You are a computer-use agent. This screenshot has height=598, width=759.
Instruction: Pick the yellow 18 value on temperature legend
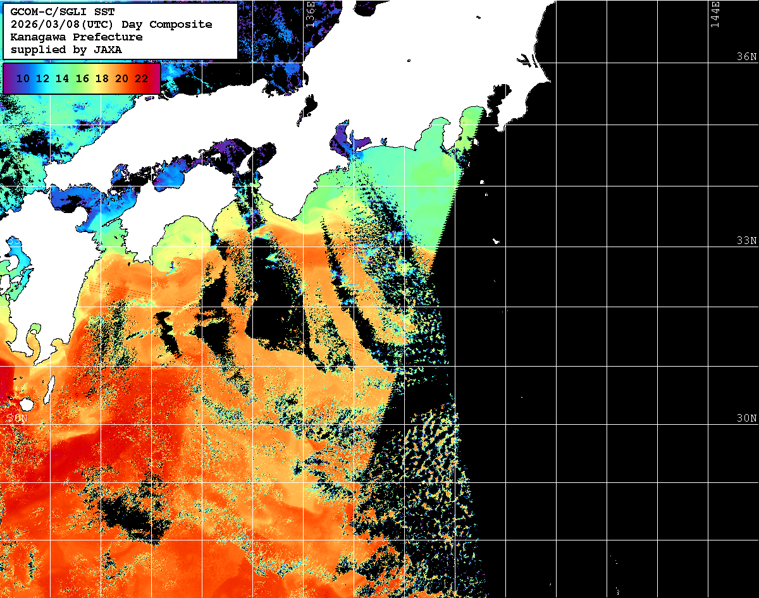pos(102,78)
